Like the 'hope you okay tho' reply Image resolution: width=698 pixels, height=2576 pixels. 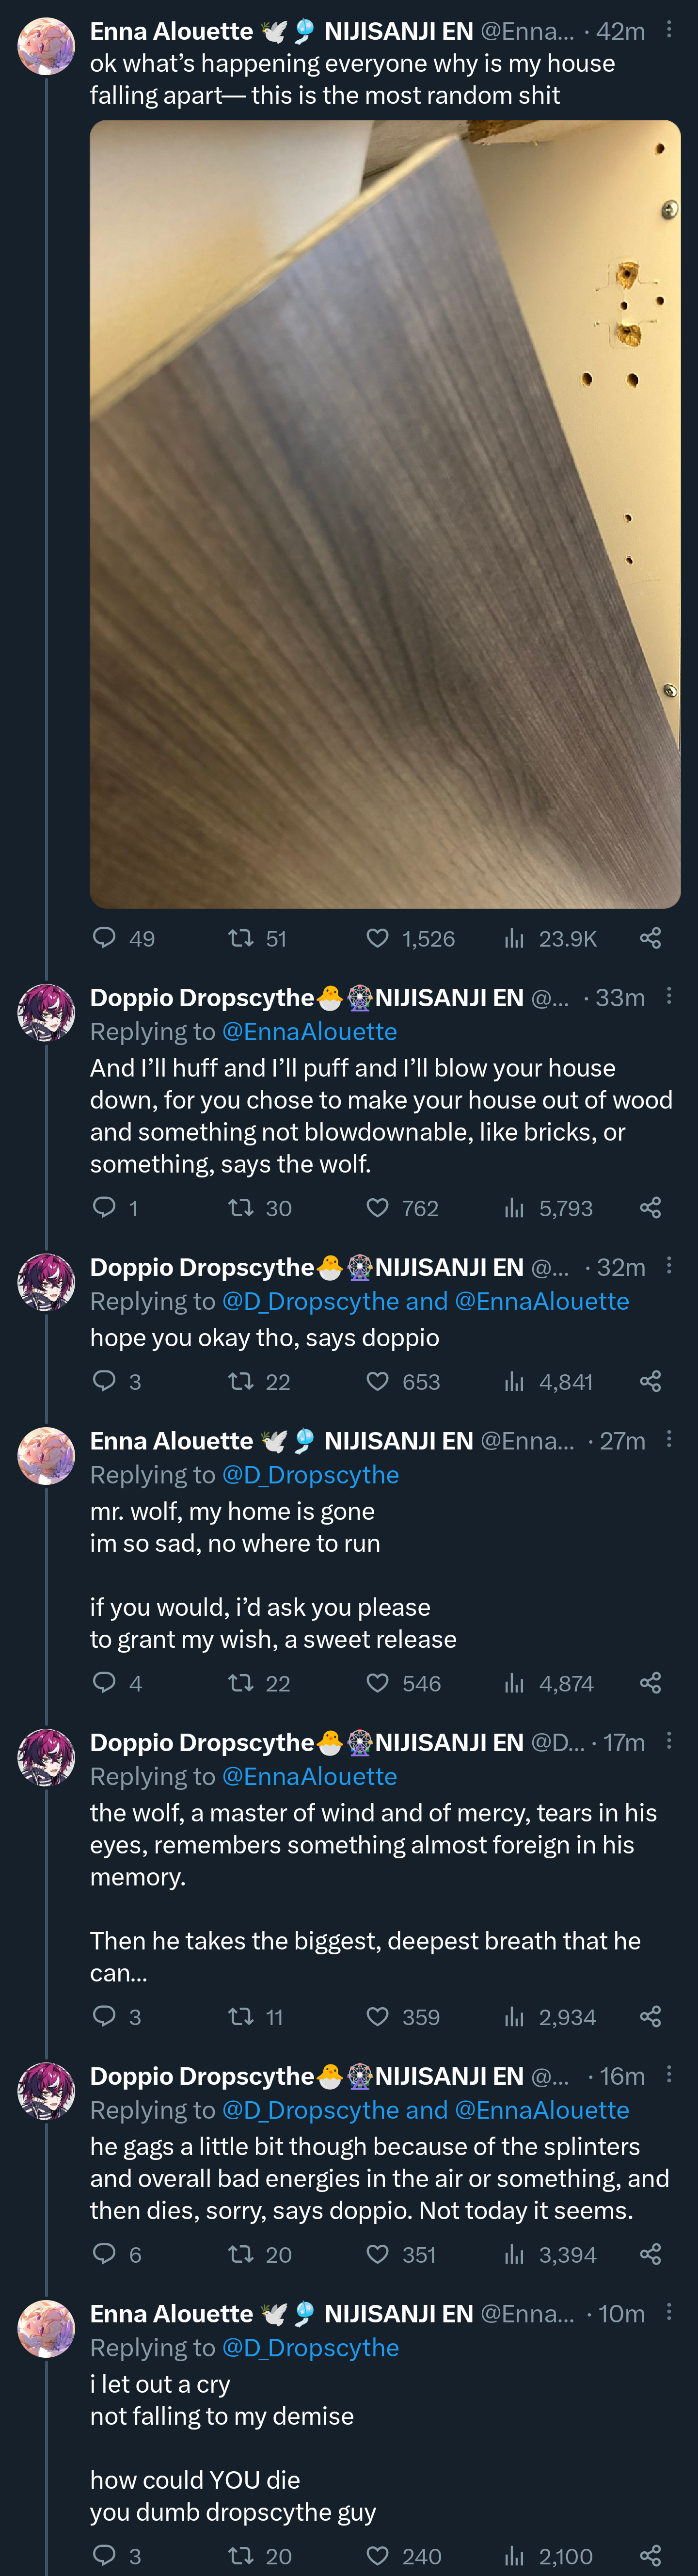pyautogui.click(x=377, y=1381)
